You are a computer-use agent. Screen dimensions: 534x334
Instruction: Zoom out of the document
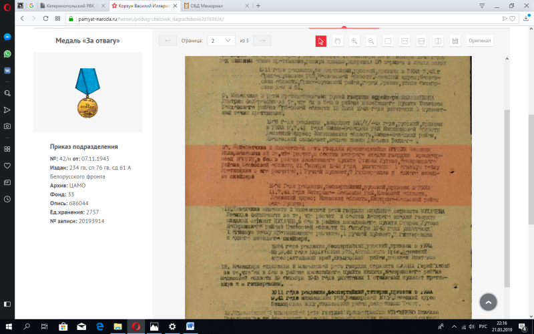point(370,41)
